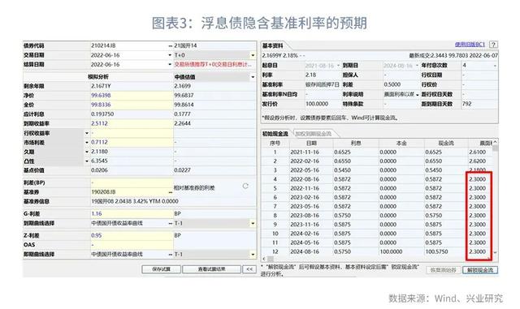Viewport: 520px width, 309px height.
Task: Click the 查看试算结果 button
Action: pyautogui.click(x=211, y=269)
